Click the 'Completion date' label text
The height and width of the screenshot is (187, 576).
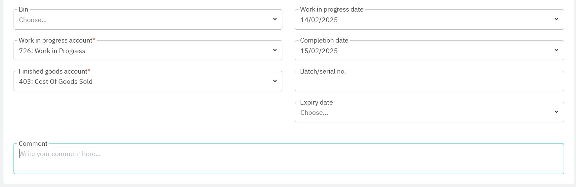point(324,41)
